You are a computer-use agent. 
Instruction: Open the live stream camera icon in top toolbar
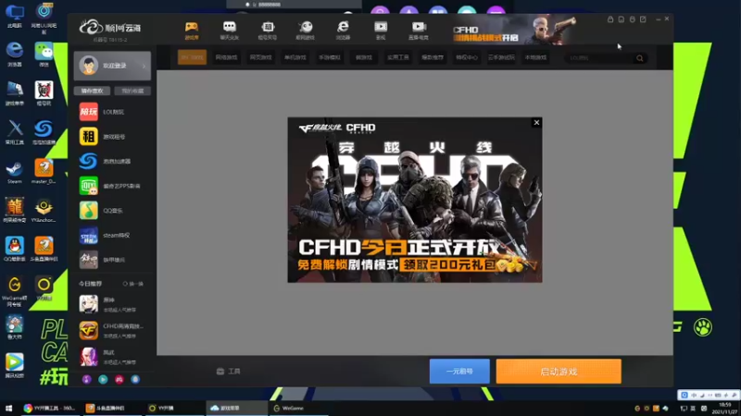tap(419, 31)
